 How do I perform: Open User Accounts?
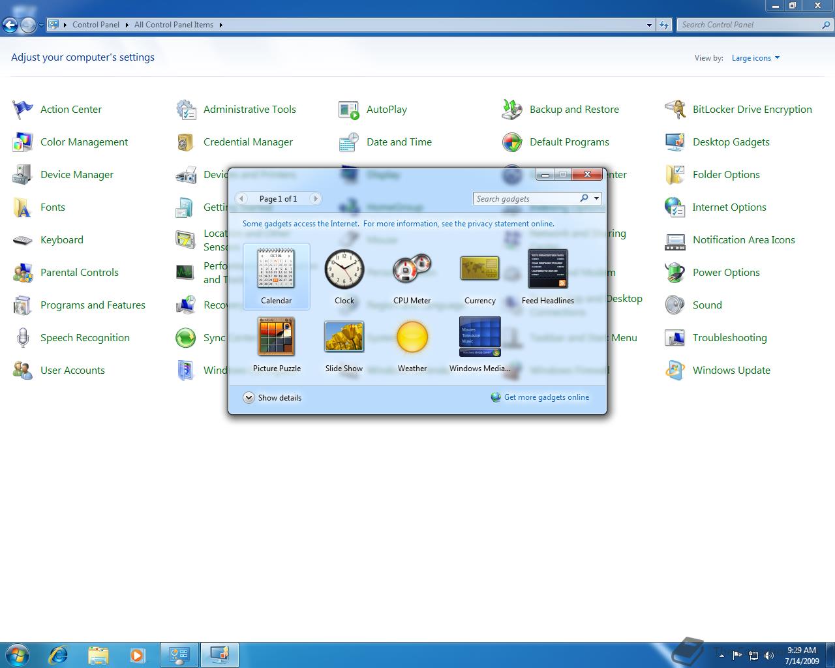tap(59, 371)
